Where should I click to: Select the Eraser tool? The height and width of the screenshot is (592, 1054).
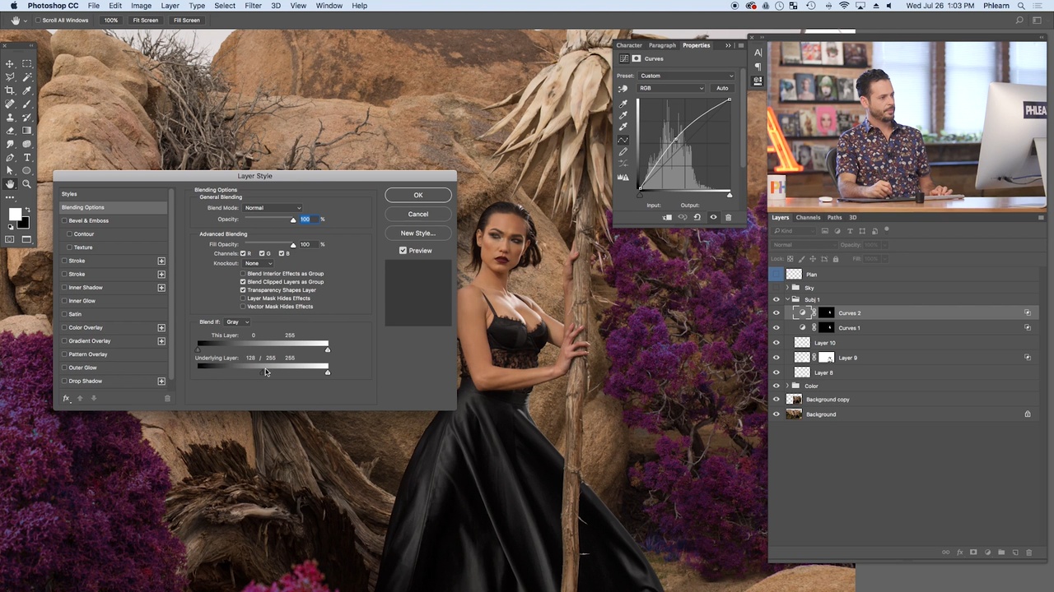point(10,131)
